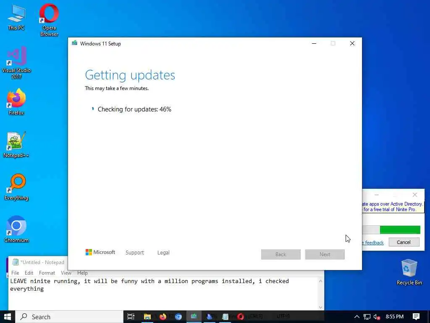Screen dimensions: 430x323
Task: Click Notepad scrollbar up arrow
Action: pos(320,281)
